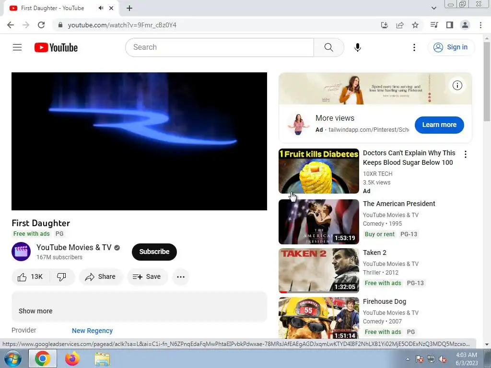Focus the YouTube search field
Screen dimensions: 491x368
tap(220, 47)
